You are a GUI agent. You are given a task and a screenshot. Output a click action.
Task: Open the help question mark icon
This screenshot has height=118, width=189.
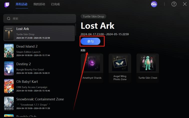174,4
